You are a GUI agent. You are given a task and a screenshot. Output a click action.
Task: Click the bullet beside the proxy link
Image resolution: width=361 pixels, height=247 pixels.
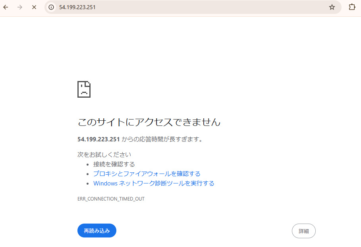click(x=87, y=174)
